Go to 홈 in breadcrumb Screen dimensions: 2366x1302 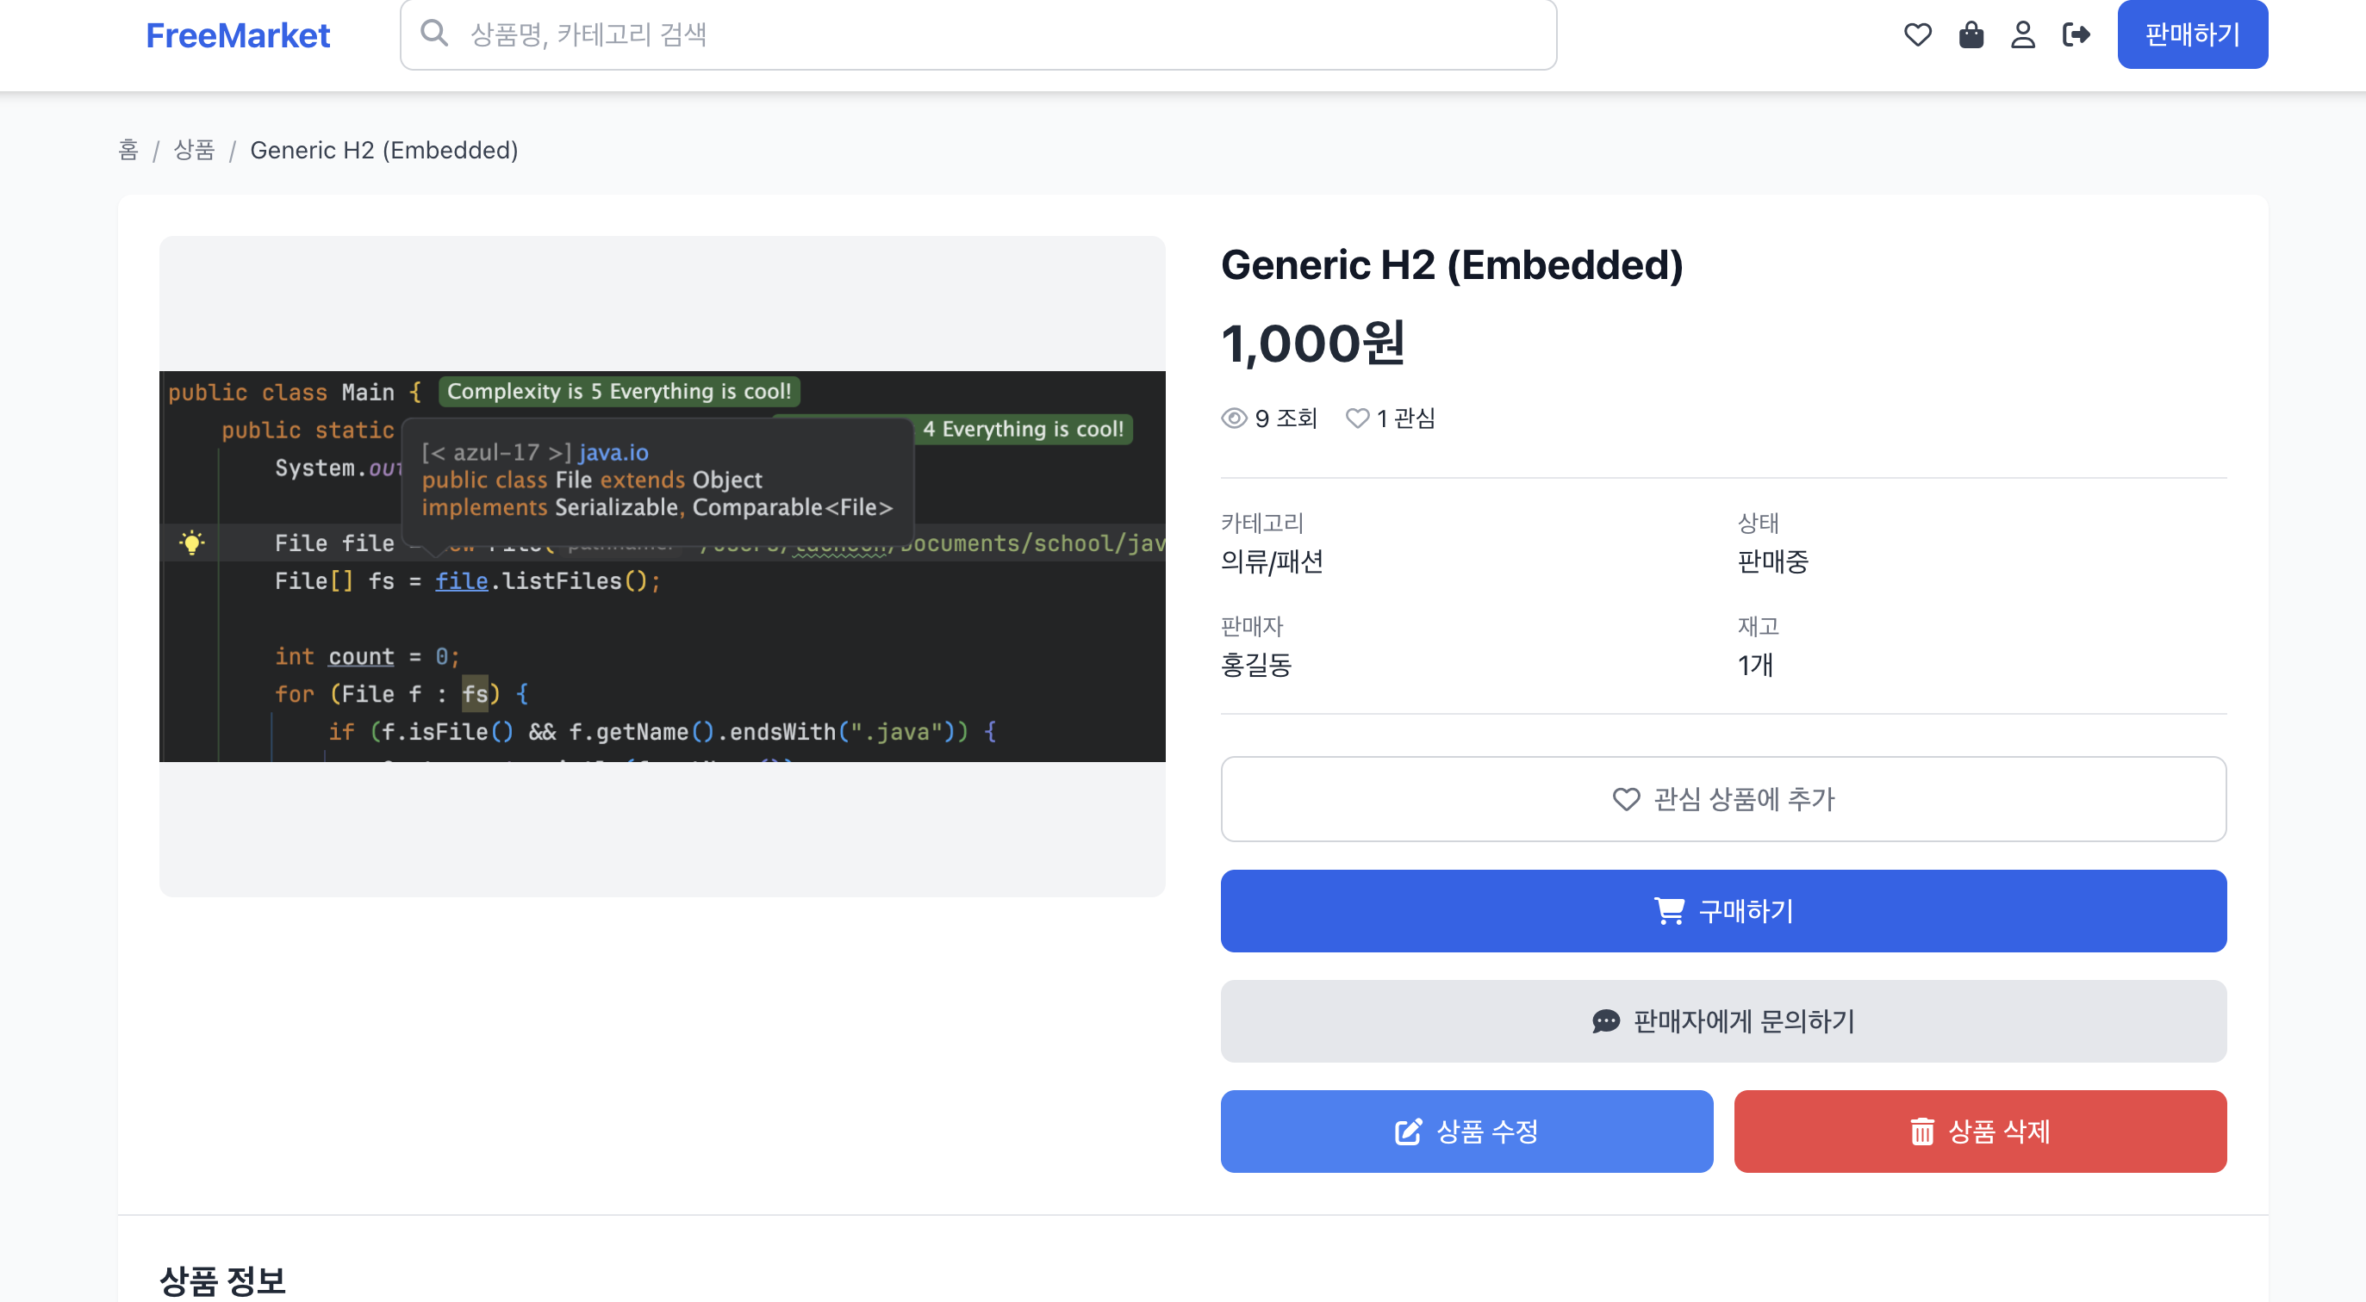(x=128, y=150)
